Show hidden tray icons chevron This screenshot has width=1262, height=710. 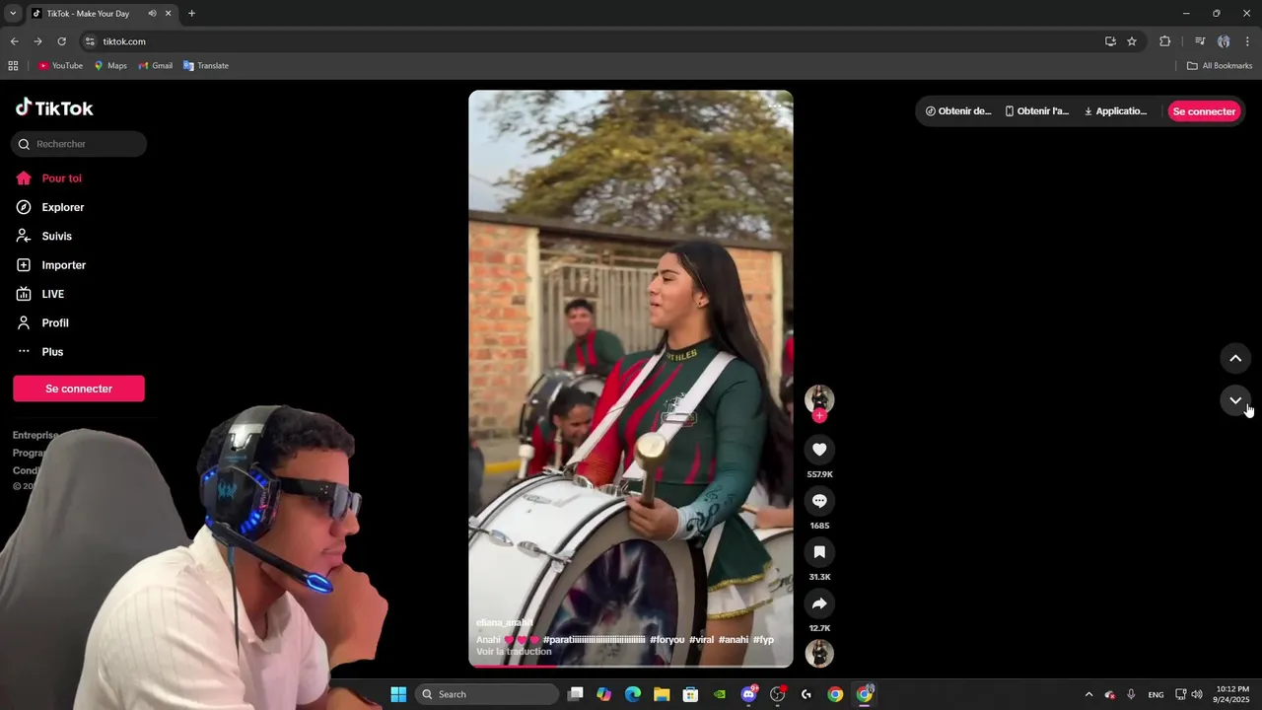[1088, 694]
